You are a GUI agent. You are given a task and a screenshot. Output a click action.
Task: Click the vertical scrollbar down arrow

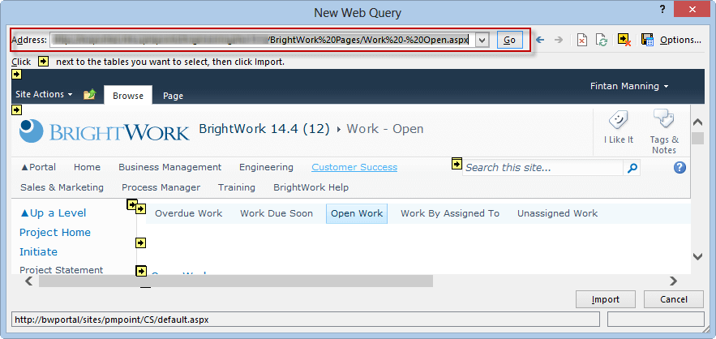pos(697,256)
